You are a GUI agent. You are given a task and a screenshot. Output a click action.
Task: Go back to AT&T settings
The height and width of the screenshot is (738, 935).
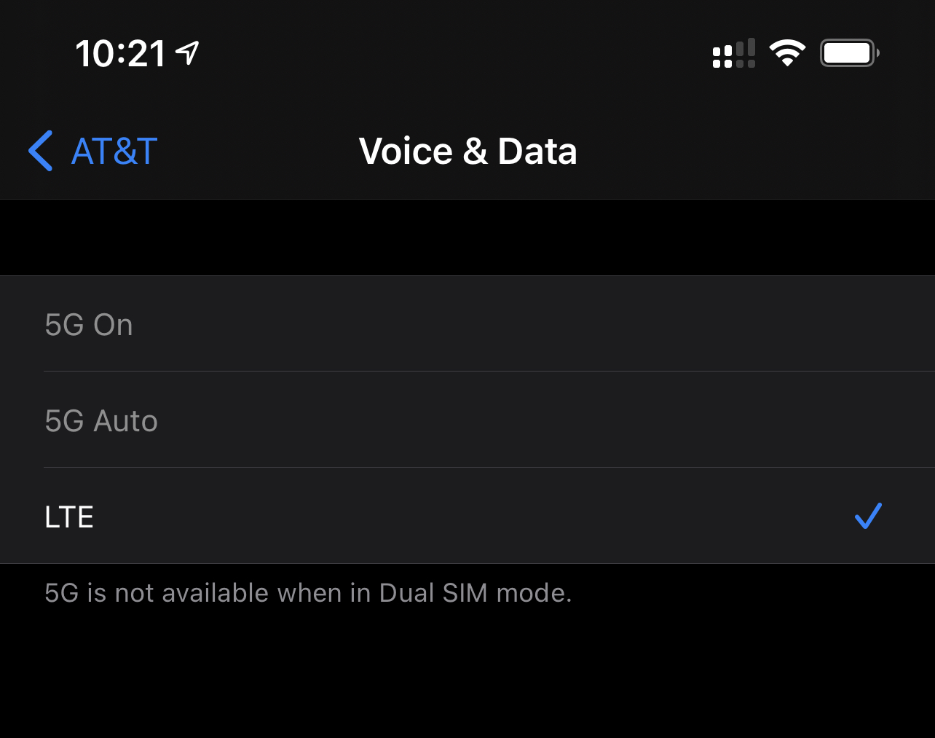click(92, 151)
